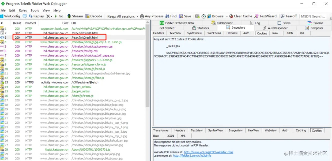Click the Any Process target icon
Image resolution: width=332 pixels, height=161 pixels.
pyautogui.click(x=142, y=16)
